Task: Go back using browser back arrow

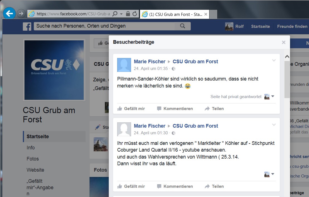Action: point(9,13)
